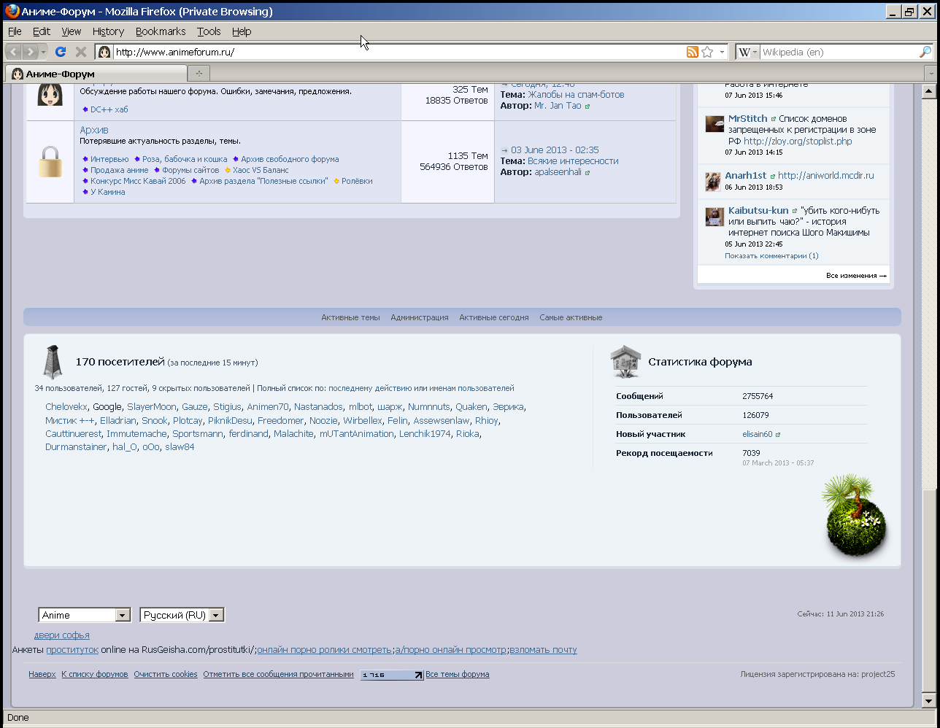Click the vertical scrollbar up arrow
The height and width of the screenshot is (728, 940).
click(929, 91)
